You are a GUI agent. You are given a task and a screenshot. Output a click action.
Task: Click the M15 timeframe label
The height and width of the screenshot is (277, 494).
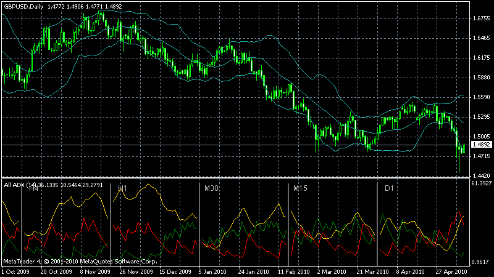point(300,188)
